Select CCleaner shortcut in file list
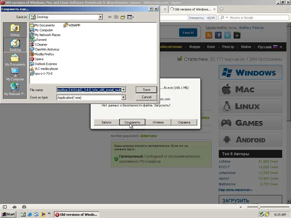This screenshot has width=291, height=218. [39, 45]
